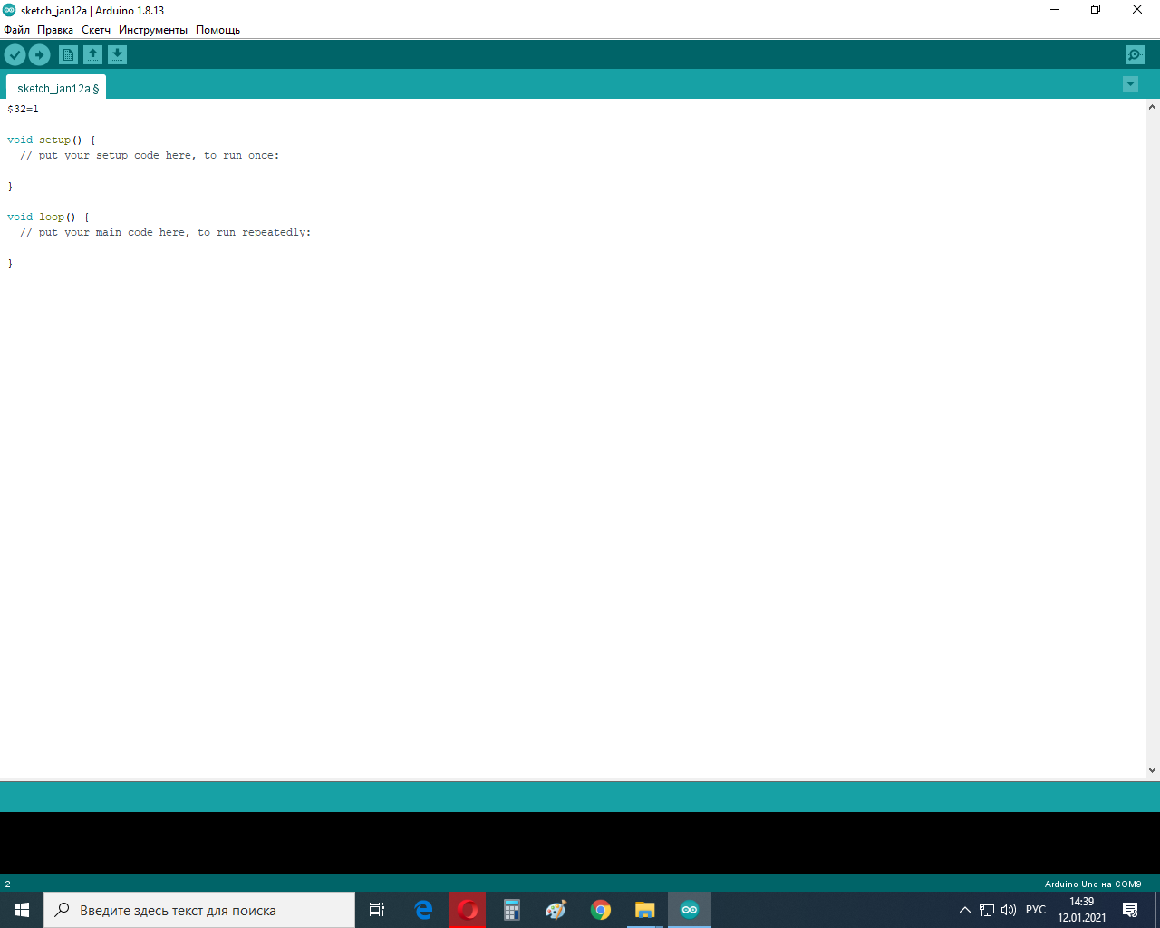Click the editor scrollbar up arrow
This screenshot has width=1160, height=928.
[x=1153, y=107]
